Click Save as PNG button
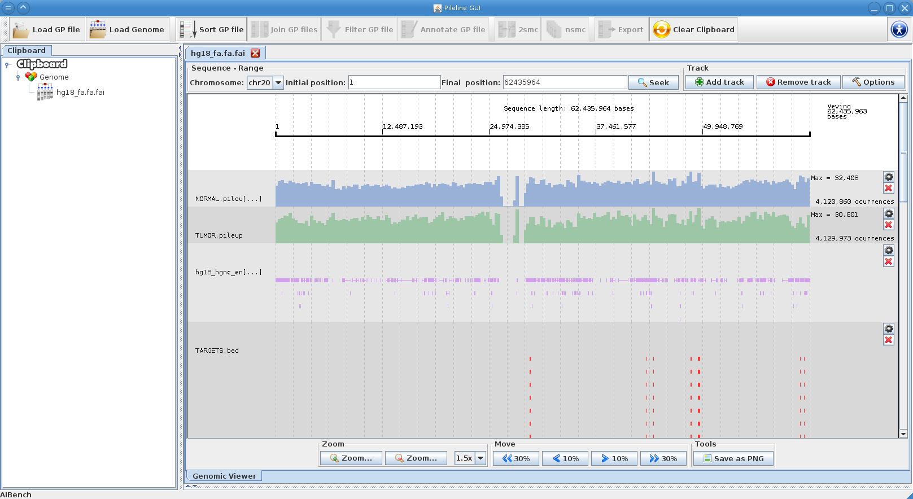 pos(733,458)
